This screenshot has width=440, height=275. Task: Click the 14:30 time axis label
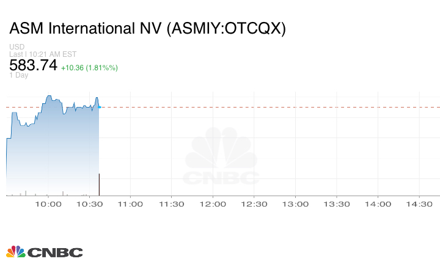(419, 205)
